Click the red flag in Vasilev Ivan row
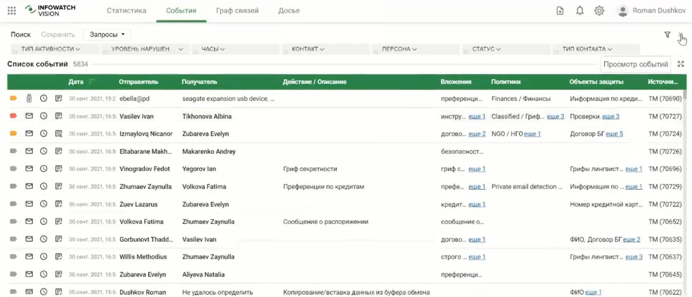This screenshot has height=297, width=692. 14,116
